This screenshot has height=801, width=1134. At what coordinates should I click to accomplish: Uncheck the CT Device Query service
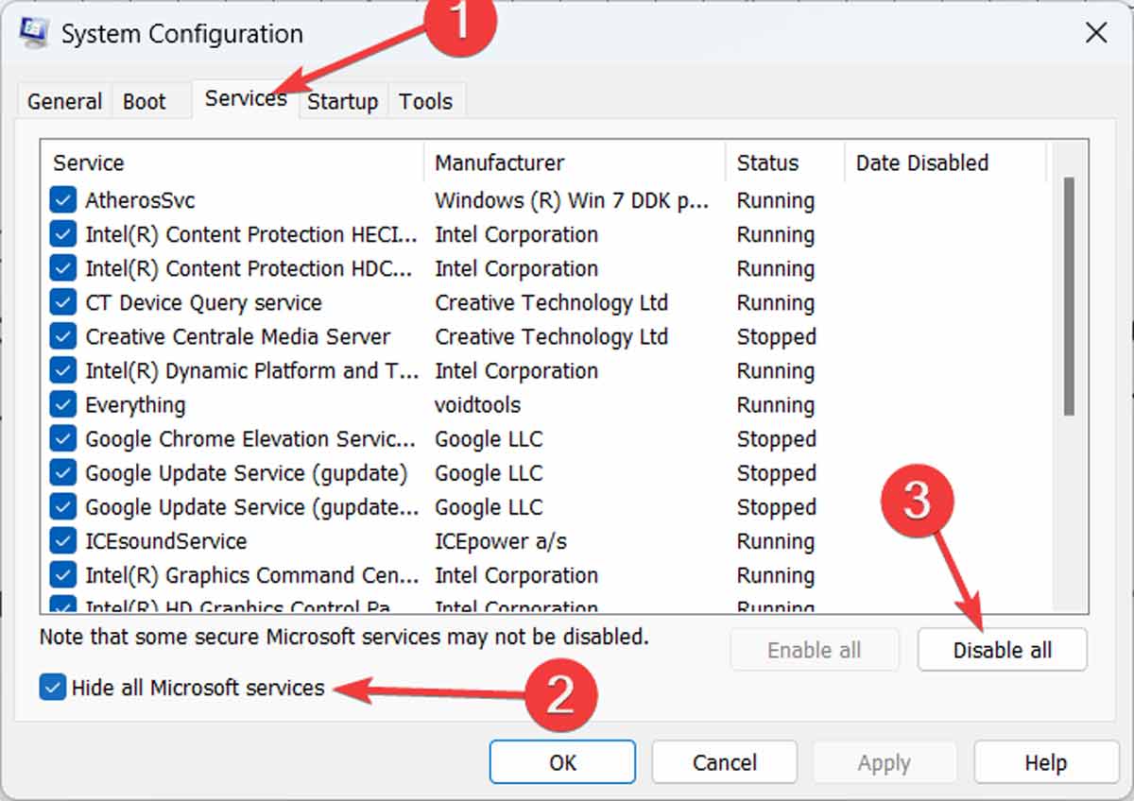(62, 302)
